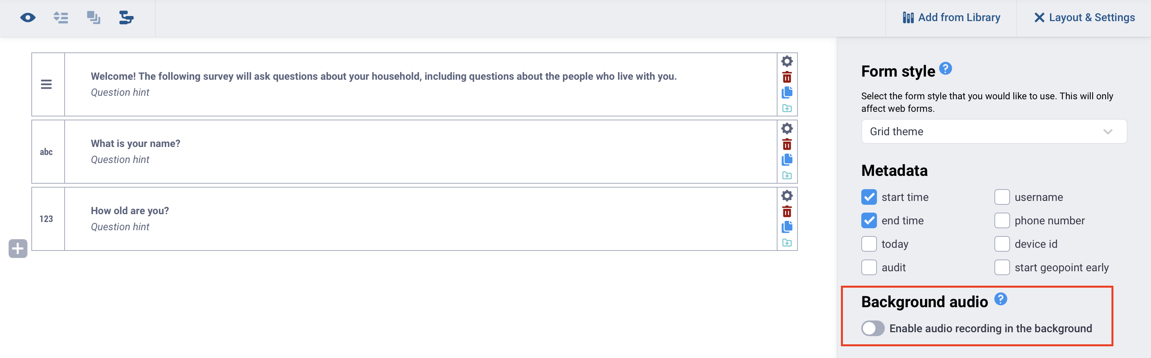Open the Grid theme form style dropdown
The image size is (1151, 358).
[994, 132]
